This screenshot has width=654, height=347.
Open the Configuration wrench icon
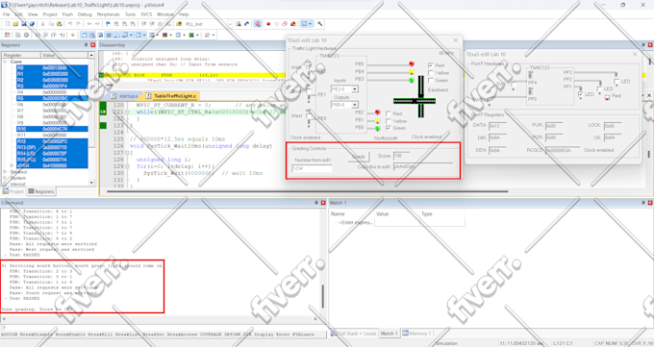pos(320,24)
